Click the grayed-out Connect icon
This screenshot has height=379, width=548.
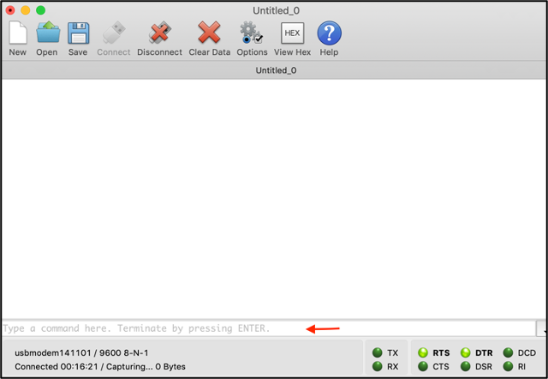[114, 34]
